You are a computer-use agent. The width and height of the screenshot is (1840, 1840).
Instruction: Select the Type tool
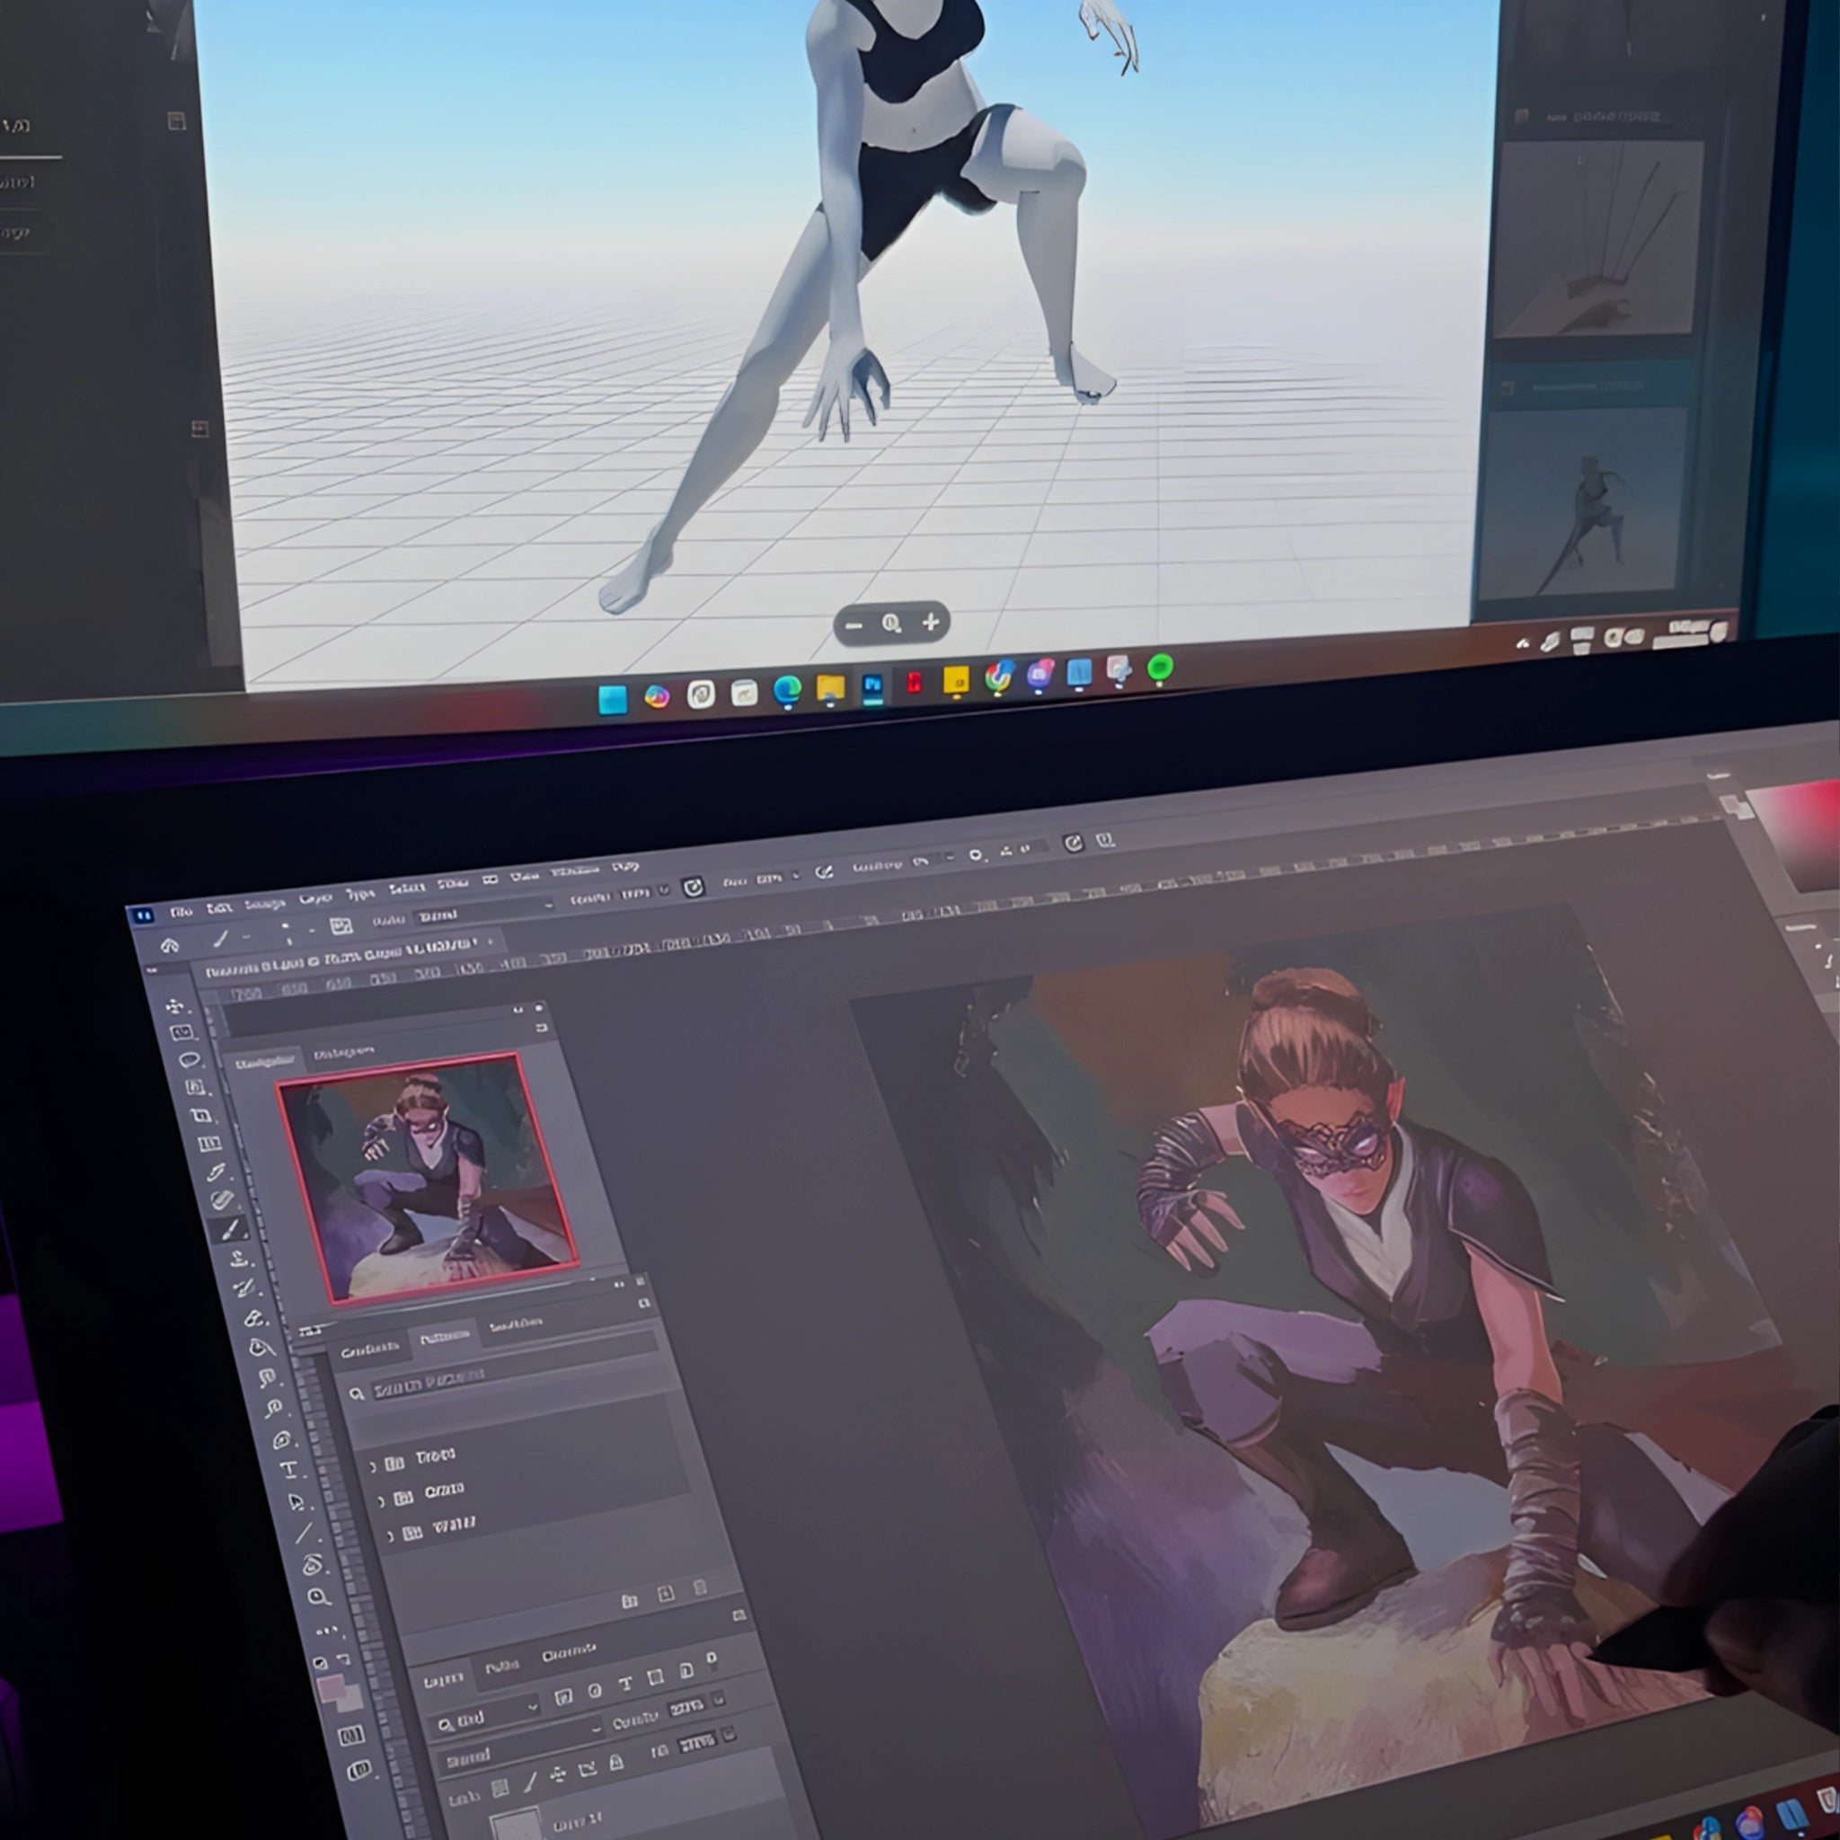click(x=288, y=1469)
